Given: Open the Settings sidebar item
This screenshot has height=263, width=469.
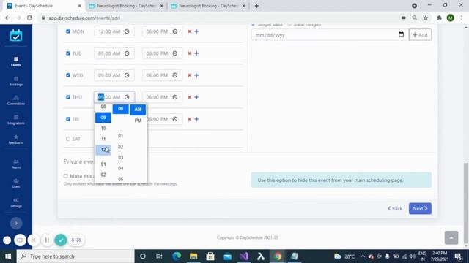Looking at the screenshot, I should pos(16,203).
